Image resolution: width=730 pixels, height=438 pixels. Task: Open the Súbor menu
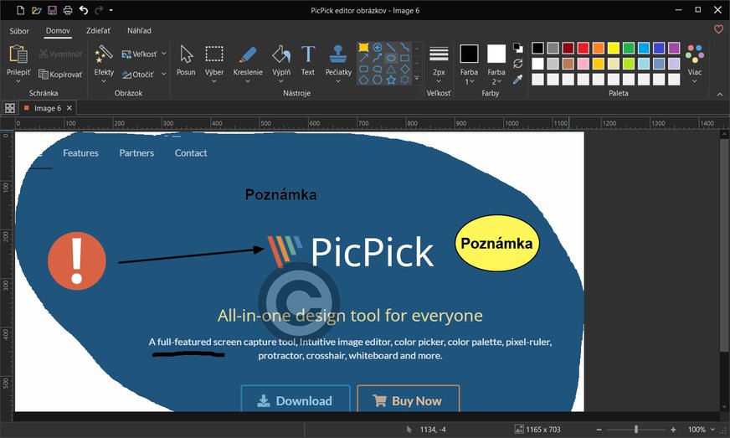(19, 31)
